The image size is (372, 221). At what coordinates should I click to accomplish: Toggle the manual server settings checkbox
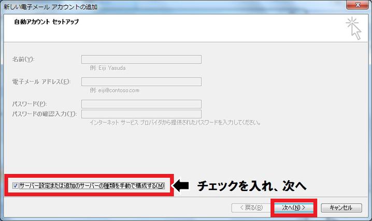[16, 185]
